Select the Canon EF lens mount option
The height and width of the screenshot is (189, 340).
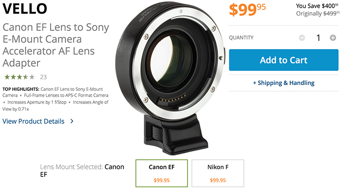(x=162, y=173)
